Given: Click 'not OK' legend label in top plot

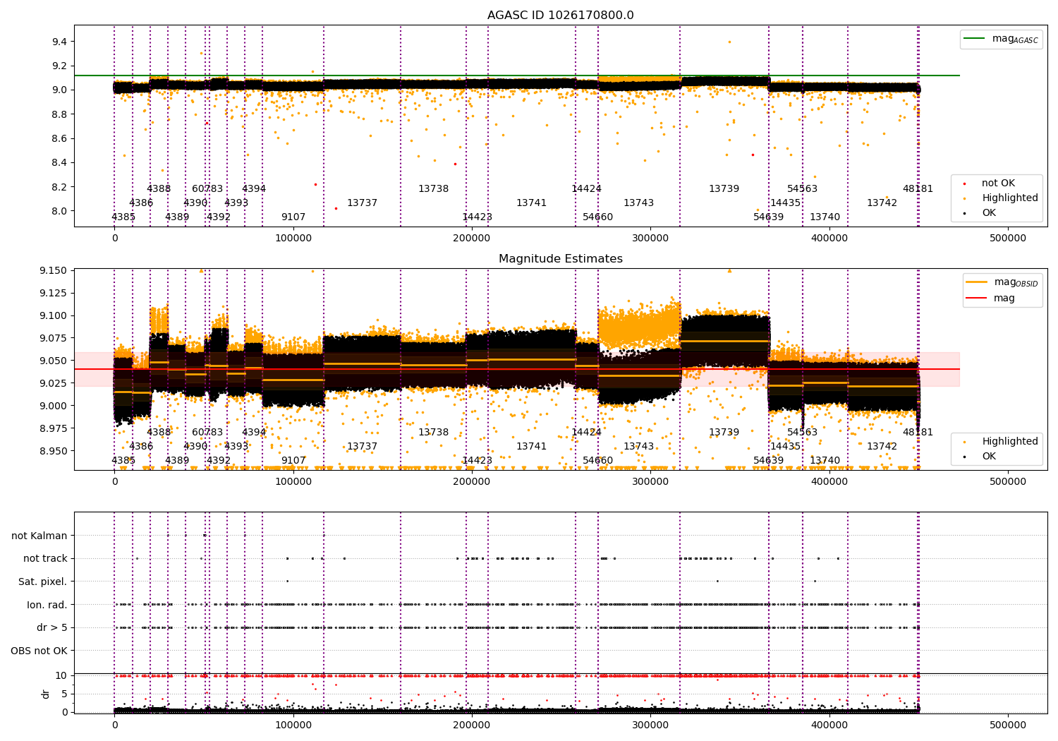Looking at the screenshot, I should point(998,183).
